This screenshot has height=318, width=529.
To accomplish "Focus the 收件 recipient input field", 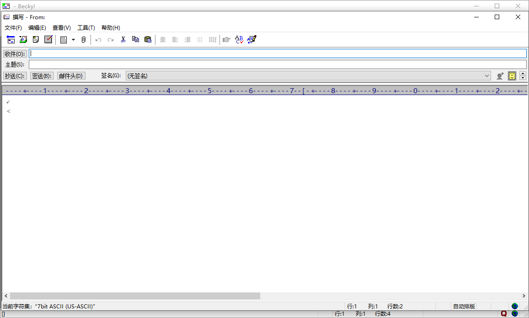I will [x=278, y=53].
